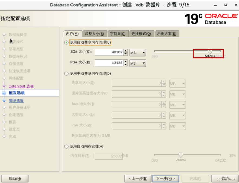Click the 取消 cancel button

225,179
